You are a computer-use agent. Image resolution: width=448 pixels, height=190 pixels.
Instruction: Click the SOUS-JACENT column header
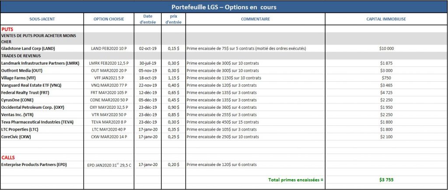(x=42, y=19)
